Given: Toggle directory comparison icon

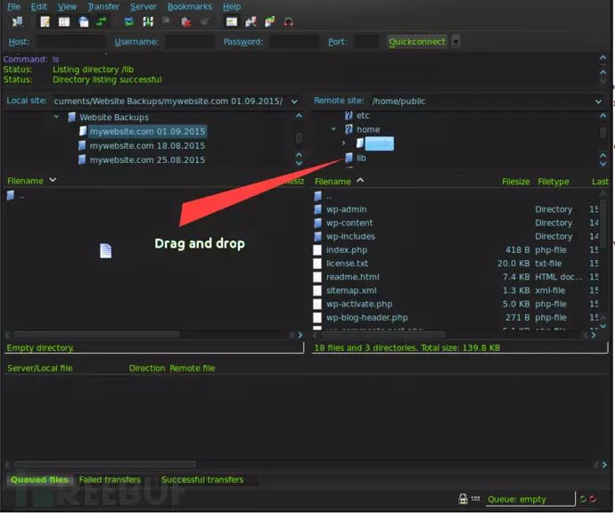Looking at the screenshot, I should (x=251, y=22).
